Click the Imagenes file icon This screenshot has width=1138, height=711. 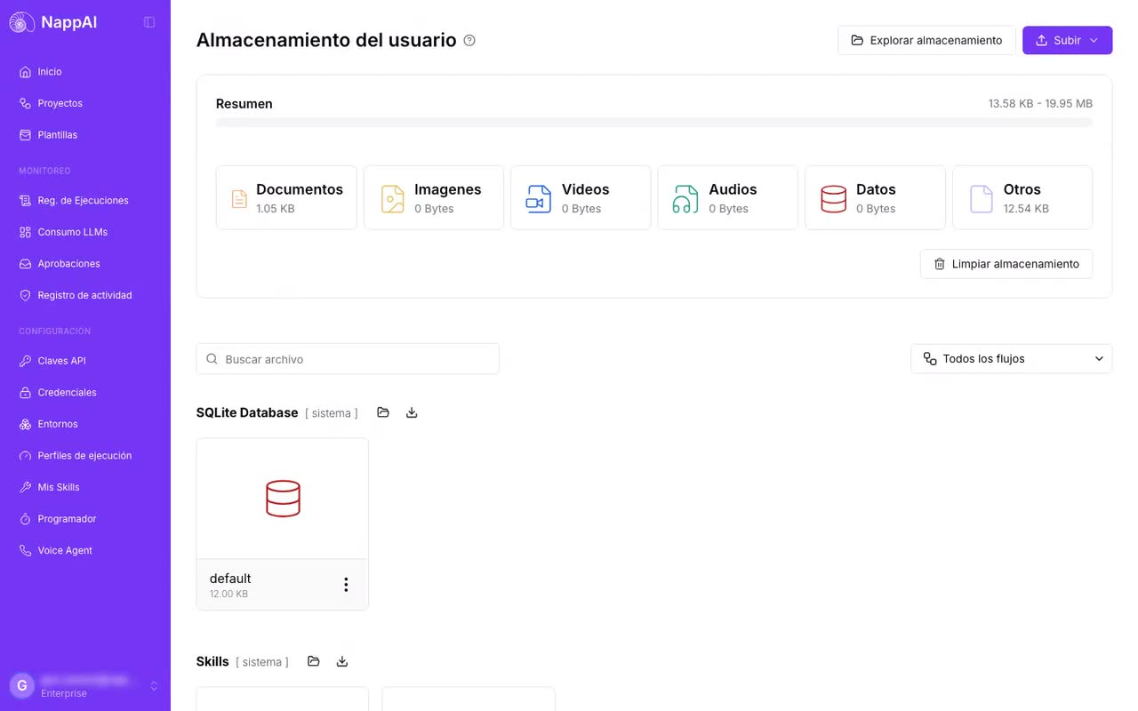point(392,198)
